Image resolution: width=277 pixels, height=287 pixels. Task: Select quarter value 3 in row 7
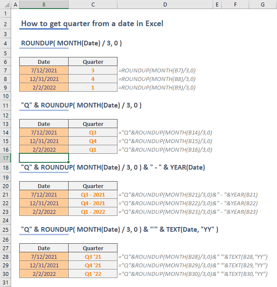coord(93,70)
